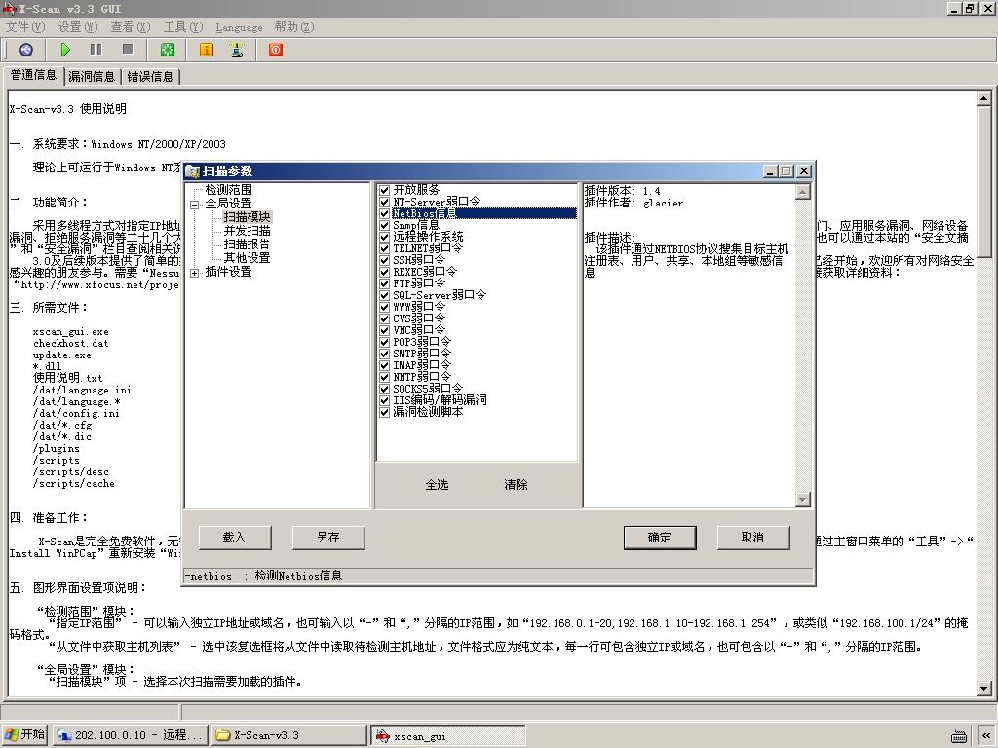Click the 全选 button to select all plugins
Viewport: 998px width, 748px height.
click(437, 485)
